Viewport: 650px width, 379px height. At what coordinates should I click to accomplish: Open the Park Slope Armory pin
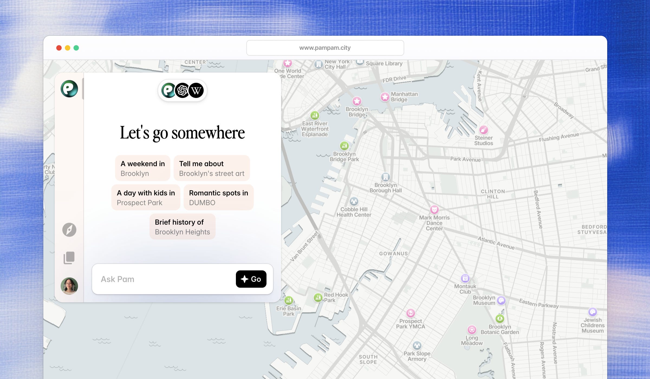[x=417, y=346]
